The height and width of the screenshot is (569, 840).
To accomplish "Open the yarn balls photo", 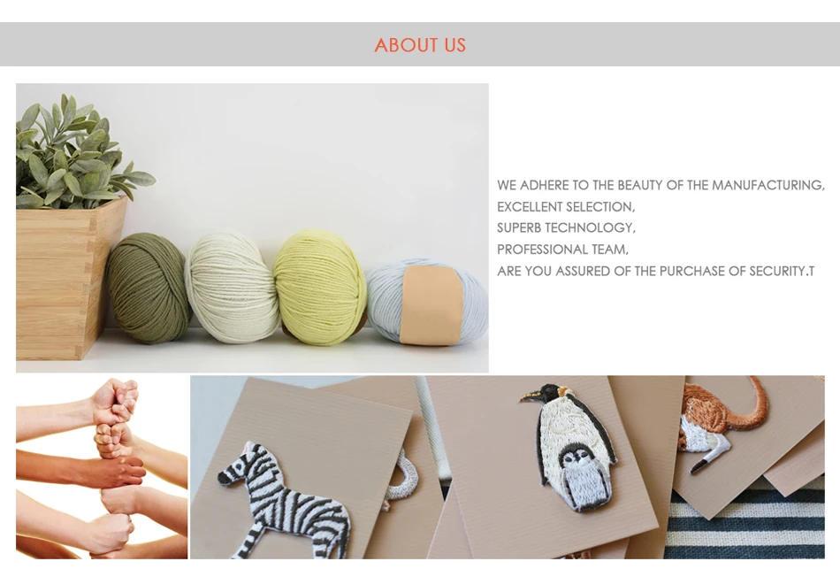I will coord(252,228).
